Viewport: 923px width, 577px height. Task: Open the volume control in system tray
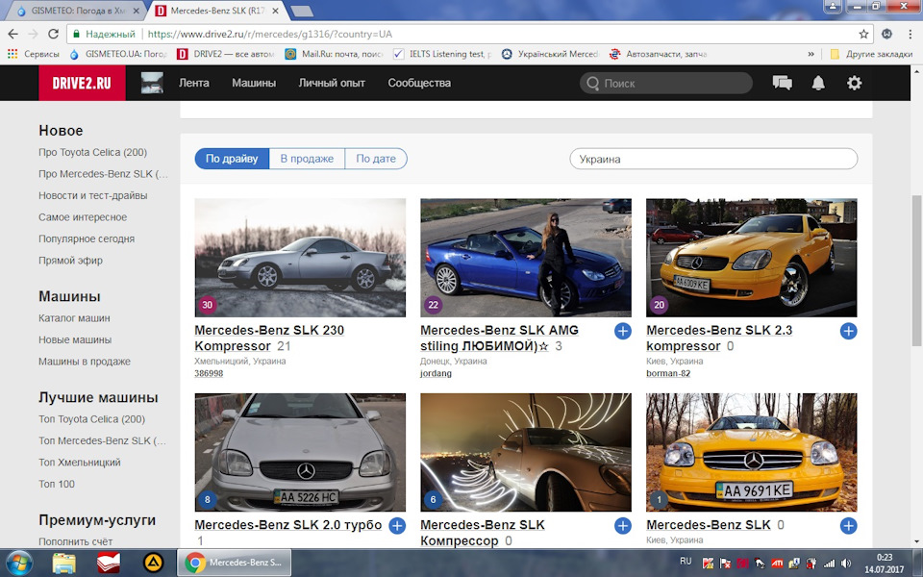(x=846, y=563)
